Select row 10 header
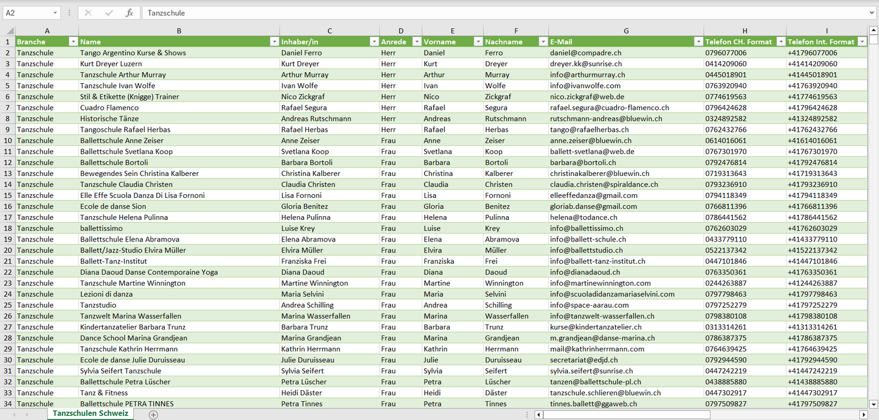 (x=8, y=140)
